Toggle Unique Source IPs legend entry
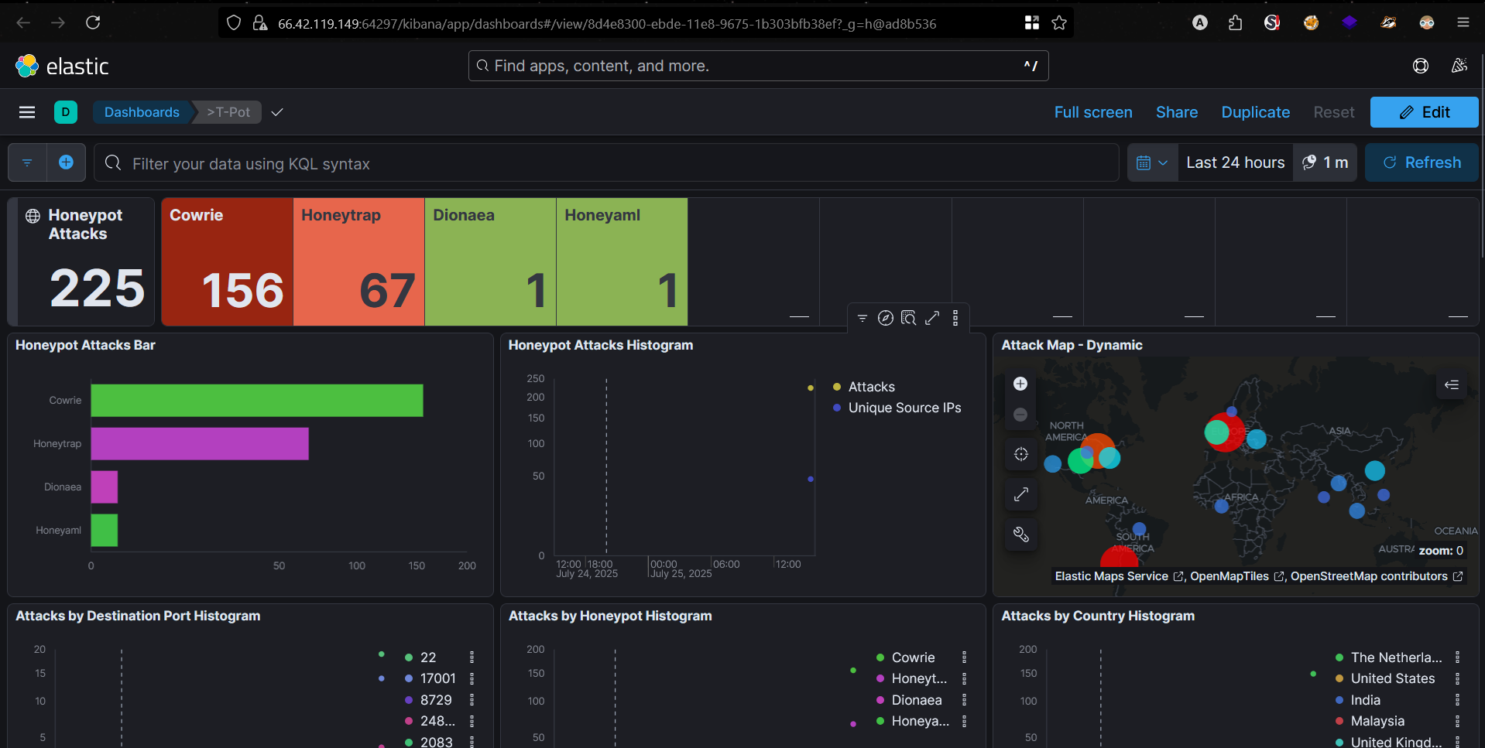Viewport: 1485px width, 748px height. click(904, 408)
